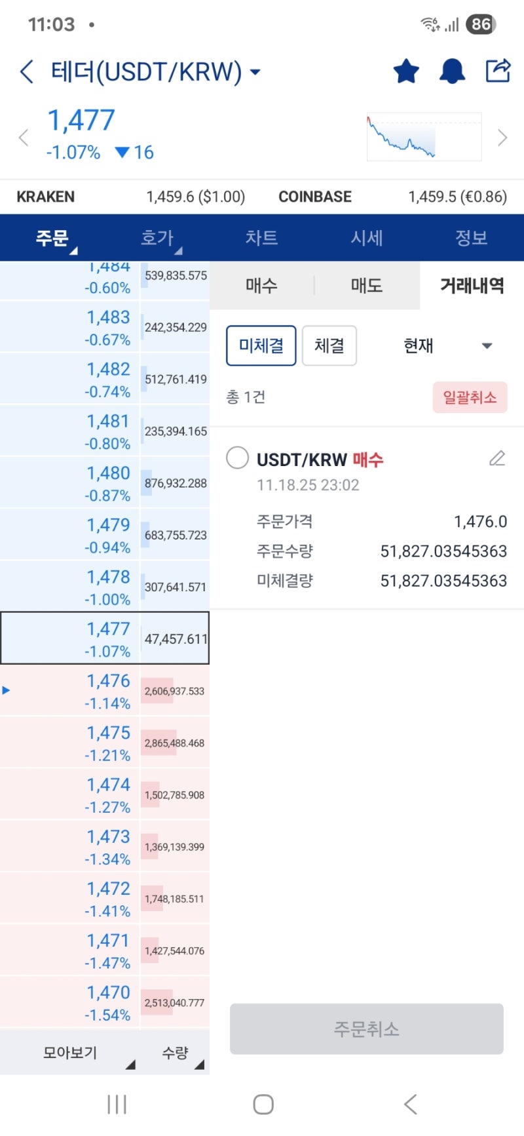Edit the pending order with the pencil icon
The image size is (524, 1136).
pyautogui.click(x=497, y=459)
